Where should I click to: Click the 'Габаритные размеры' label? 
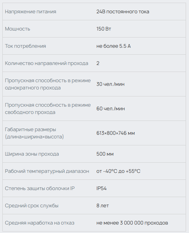(x=31, y=130)
